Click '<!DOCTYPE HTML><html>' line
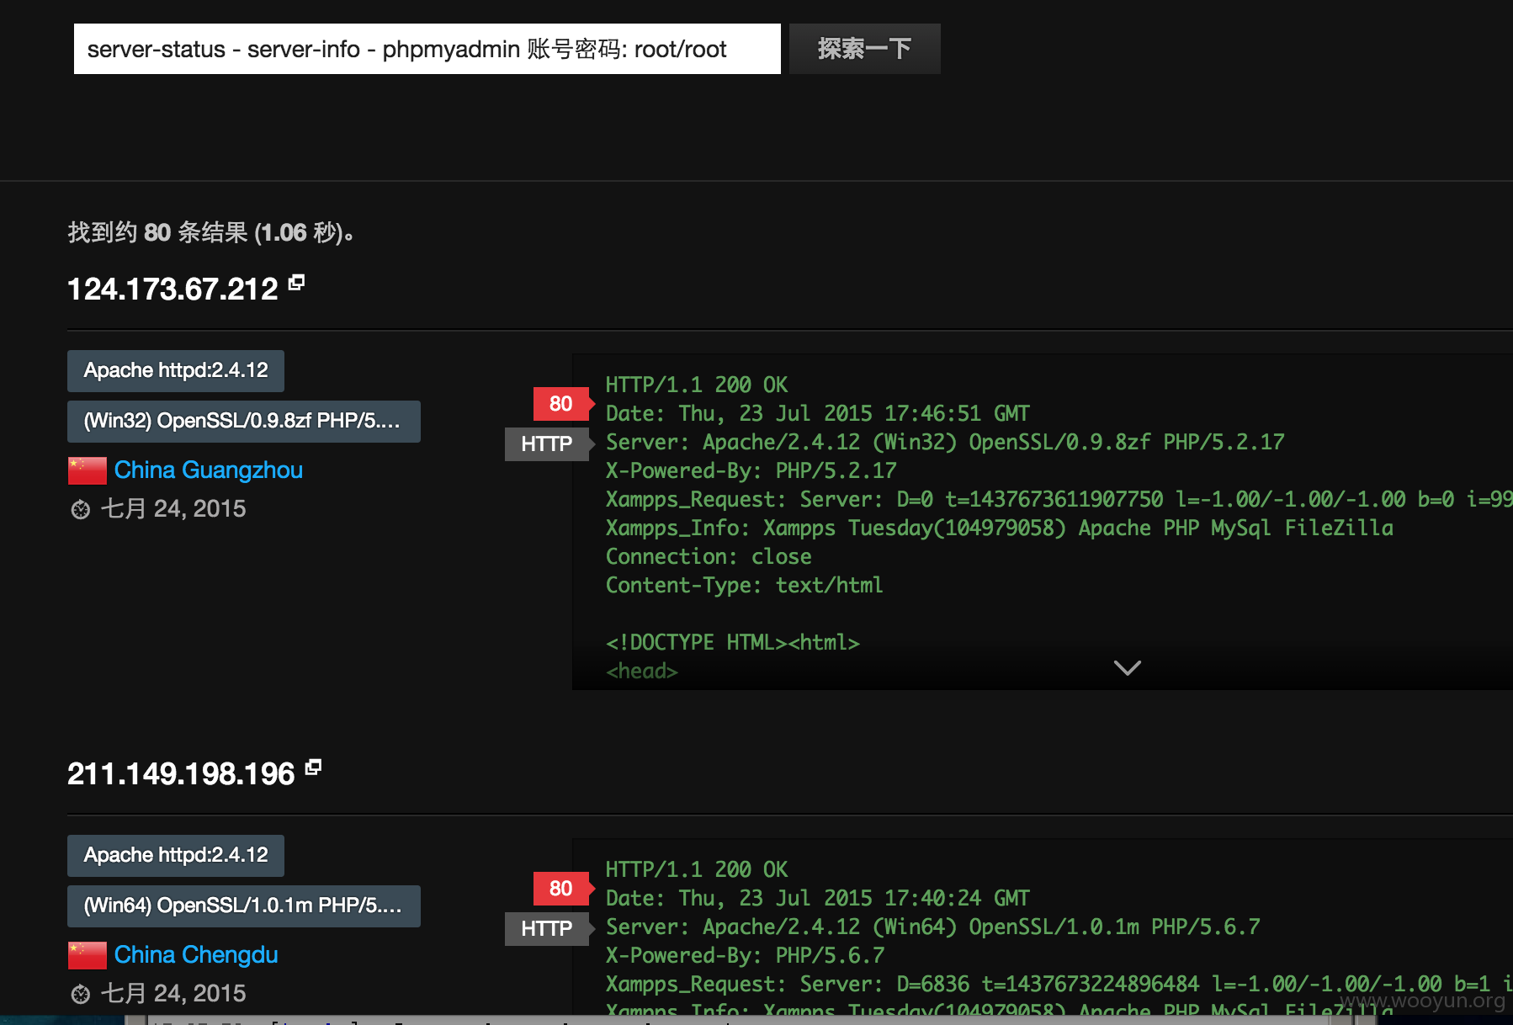Image resolution: width=1513 pixels, height=1025 pixels. point(733,643)
